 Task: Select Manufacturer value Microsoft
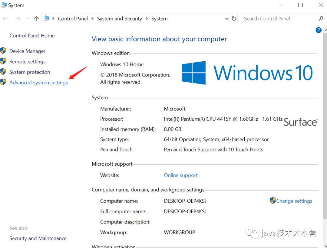[175, 109]
